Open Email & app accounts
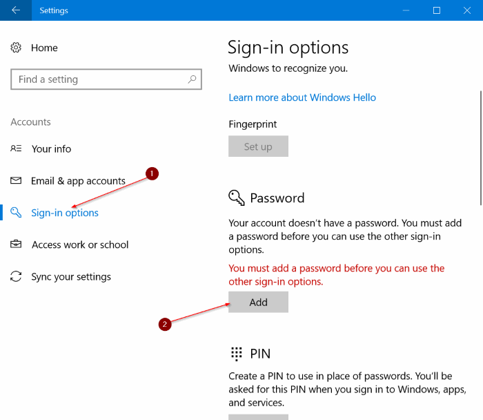This screenshot has width=483, height=420. [78, 181]
